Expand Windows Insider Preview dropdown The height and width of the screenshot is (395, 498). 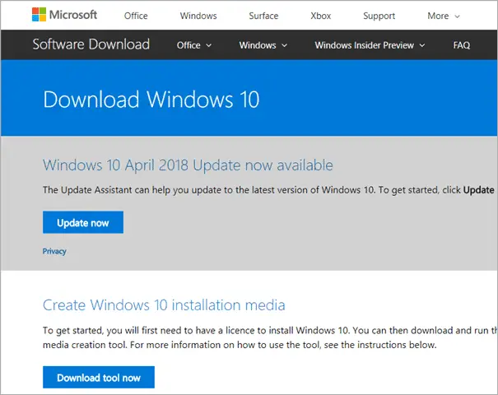click(x=370, y=45)
